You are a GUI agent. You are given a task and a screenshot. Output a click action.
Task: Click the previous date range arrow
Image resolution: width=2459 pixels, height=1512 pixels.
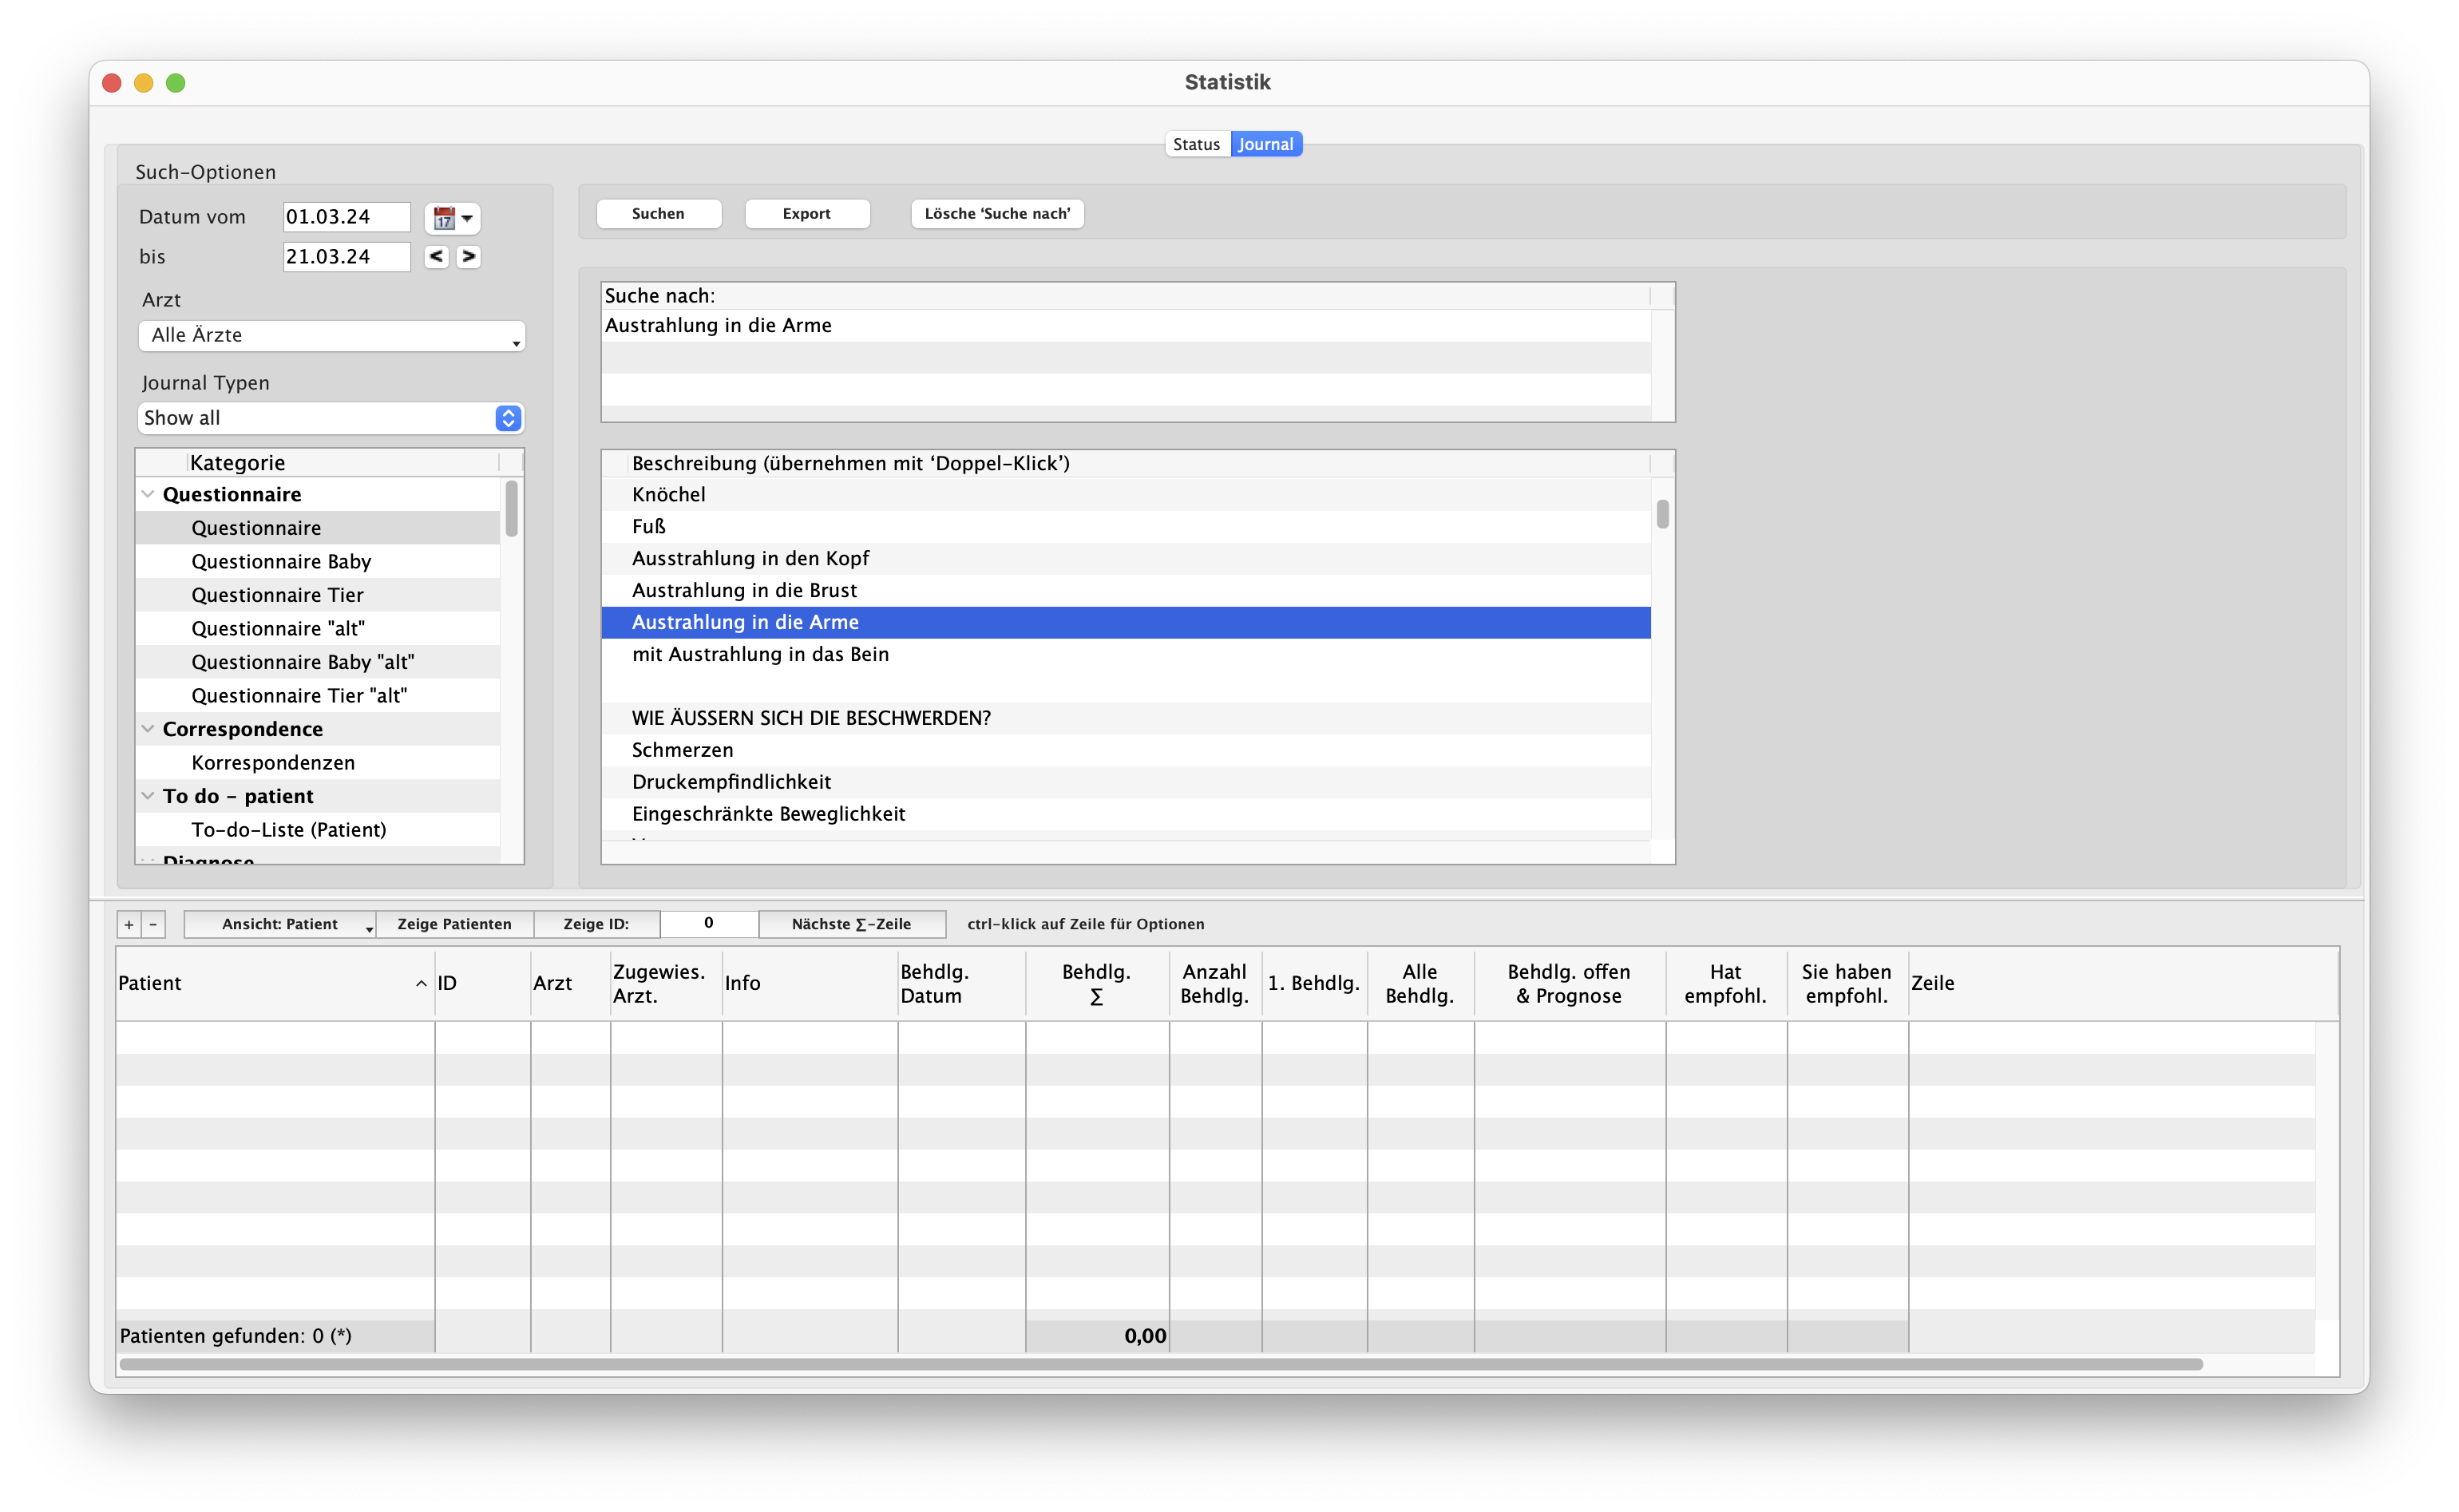tap(436, 256)
